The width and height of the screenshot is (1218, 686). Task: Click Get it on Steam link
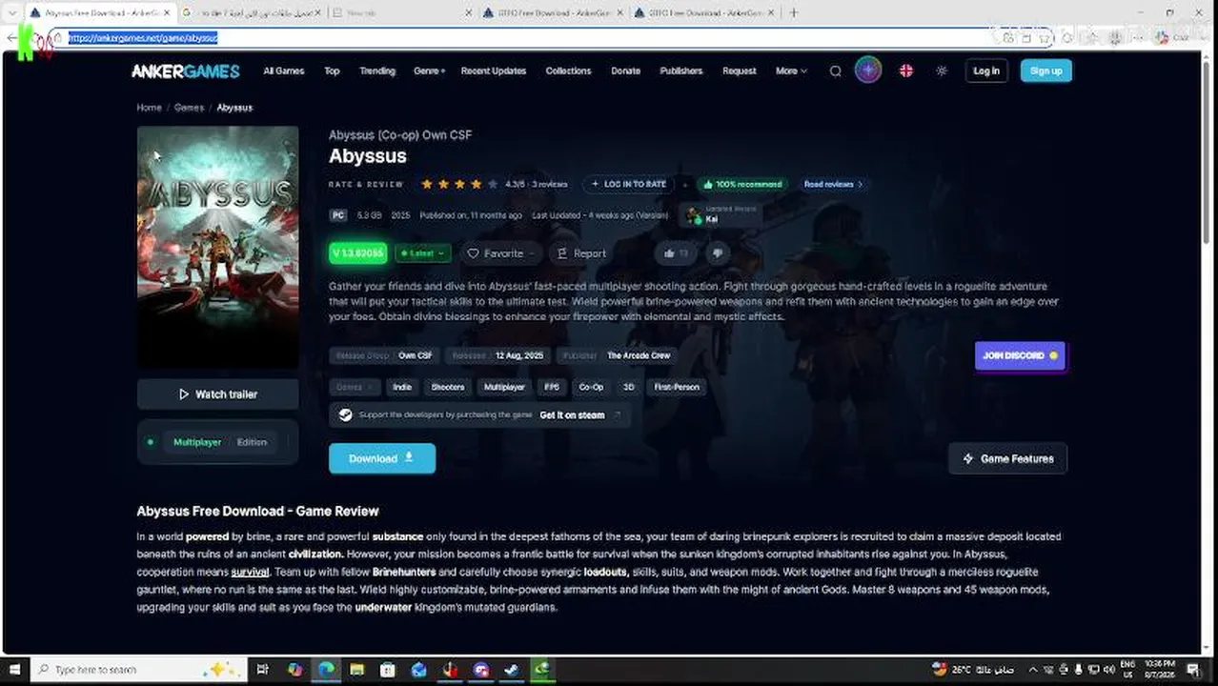click(572, 415)
